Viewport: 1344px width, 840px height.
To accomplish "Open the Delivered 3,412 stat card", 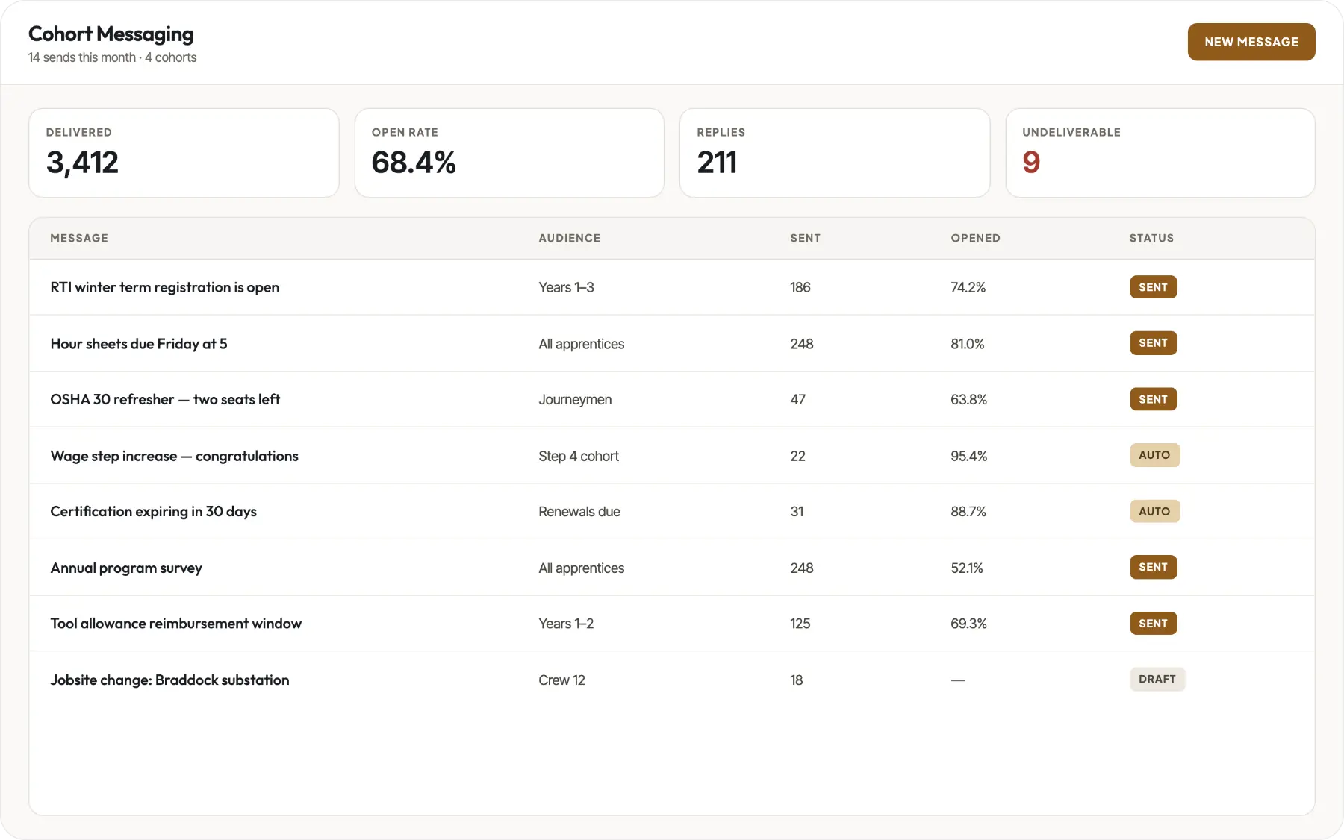I will (184, 153).
